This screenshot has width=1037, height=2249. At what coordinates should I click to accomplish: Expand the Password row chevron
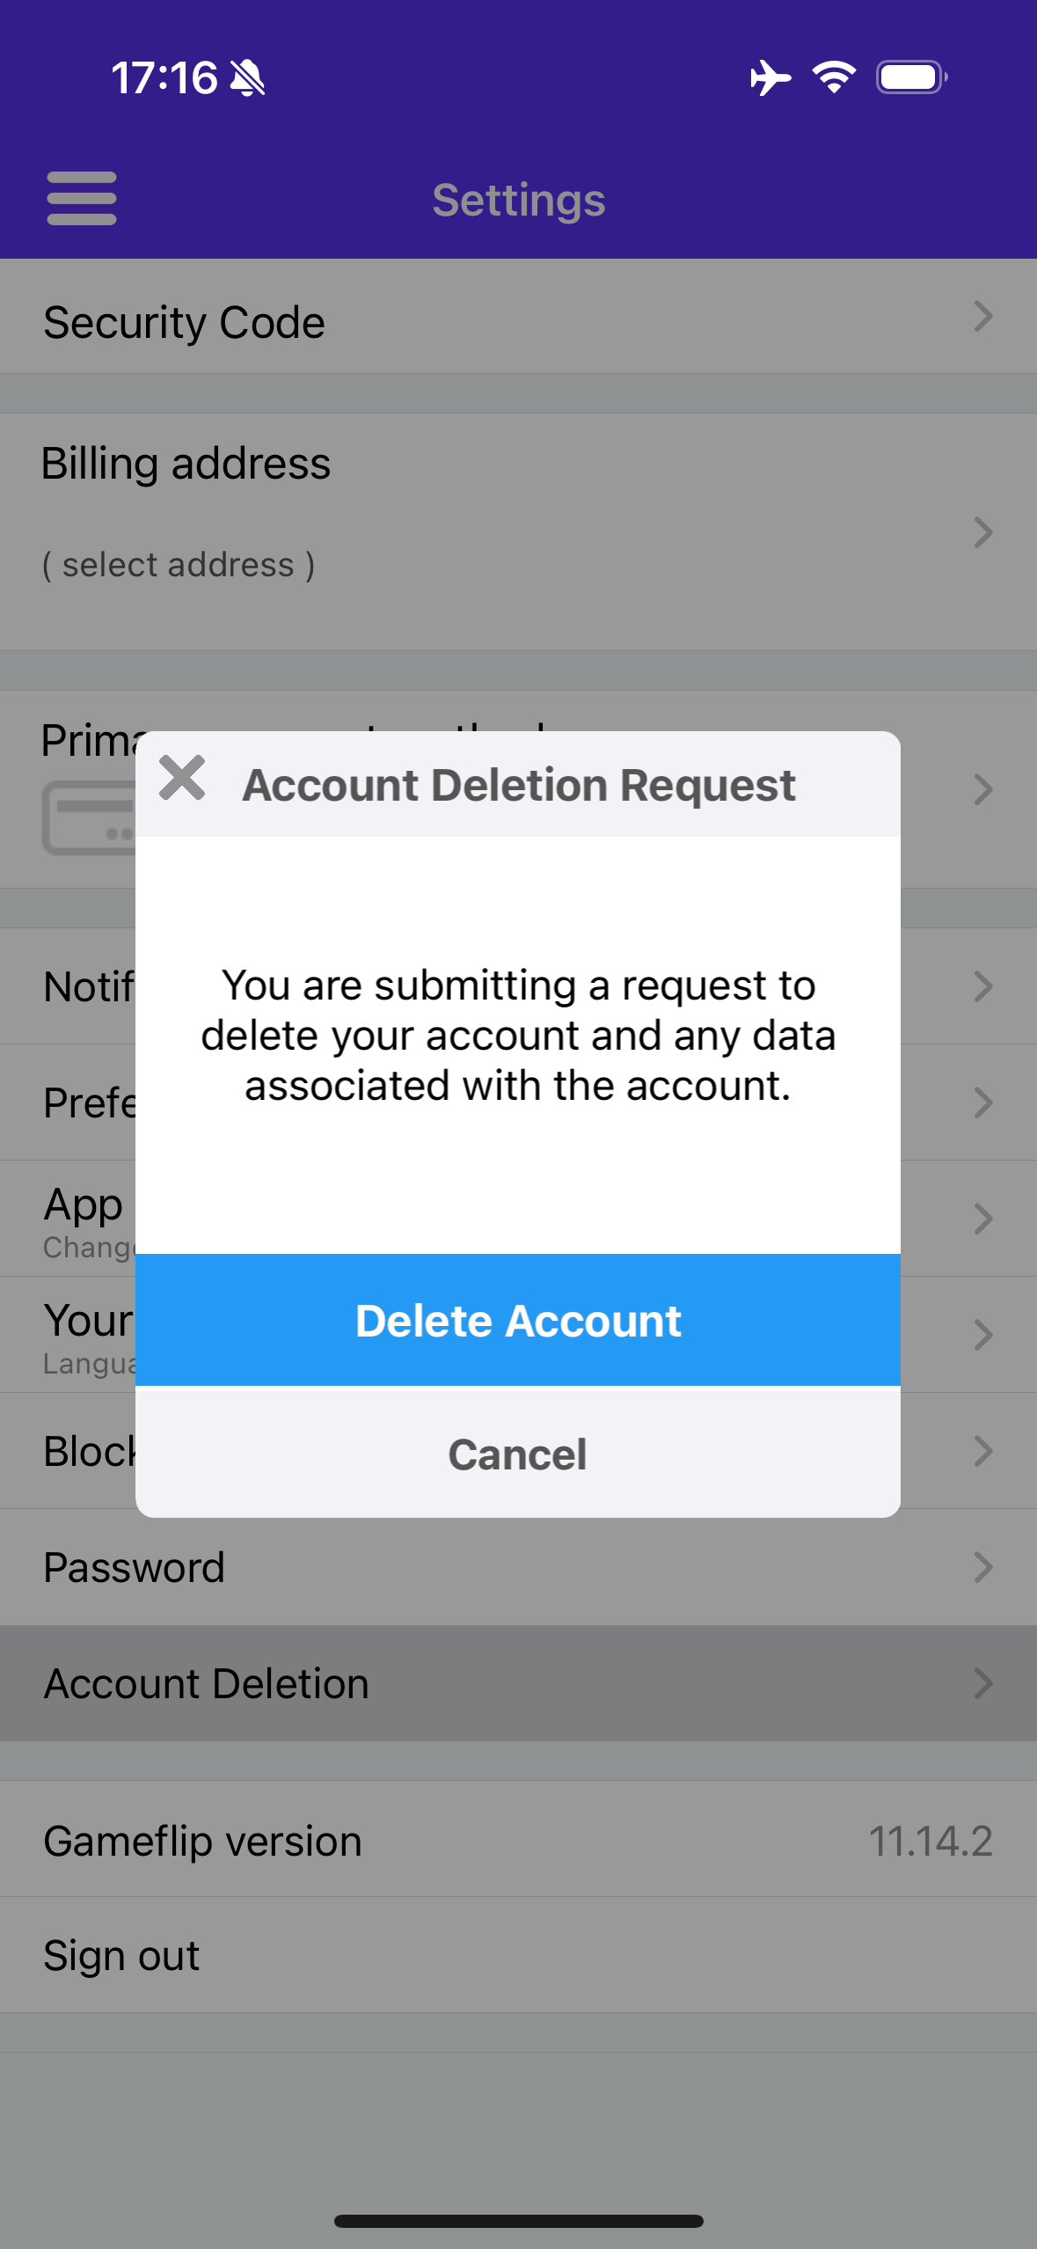pos(983,1567)
